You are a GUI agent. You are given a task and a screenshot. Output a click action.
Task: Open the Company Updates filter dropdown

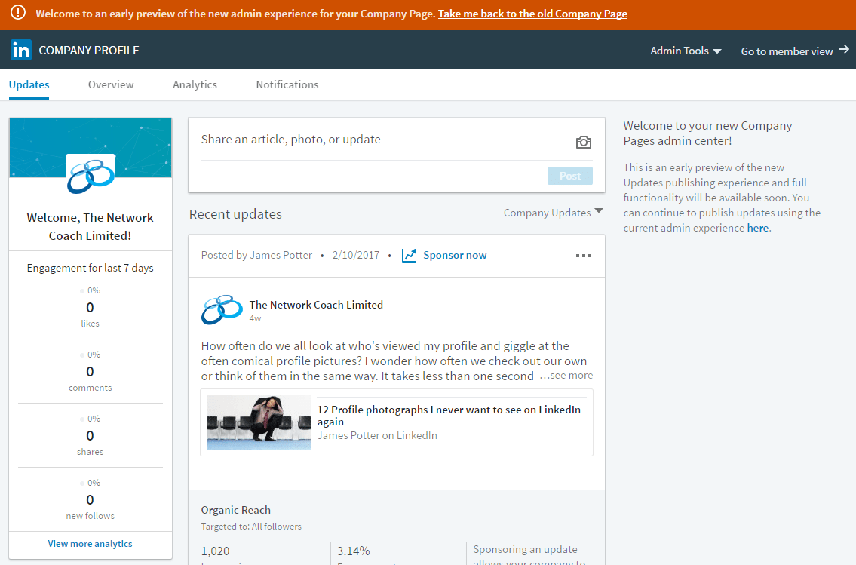553,213
